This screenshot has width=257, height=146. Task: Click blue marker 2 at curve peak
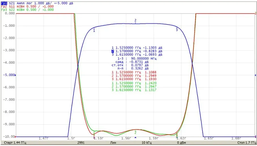click(x=135, y=21)
